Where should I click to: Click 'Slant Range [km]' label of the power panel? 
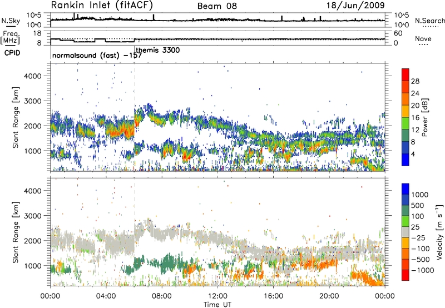tap(16, 117)
